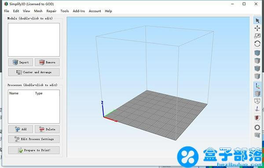264x168 pixels.
Task: Click inside the empty Models list
Action: [34, 40]
